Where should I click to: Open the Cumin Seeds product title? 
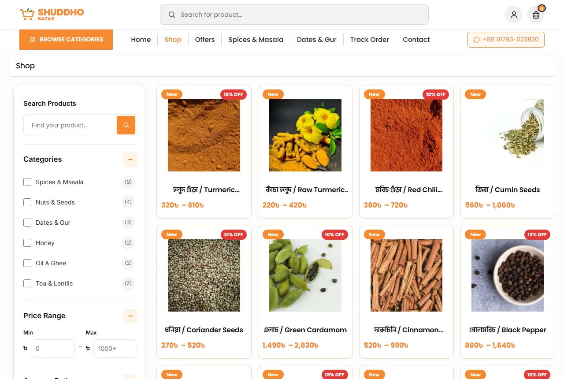(508, 190)
